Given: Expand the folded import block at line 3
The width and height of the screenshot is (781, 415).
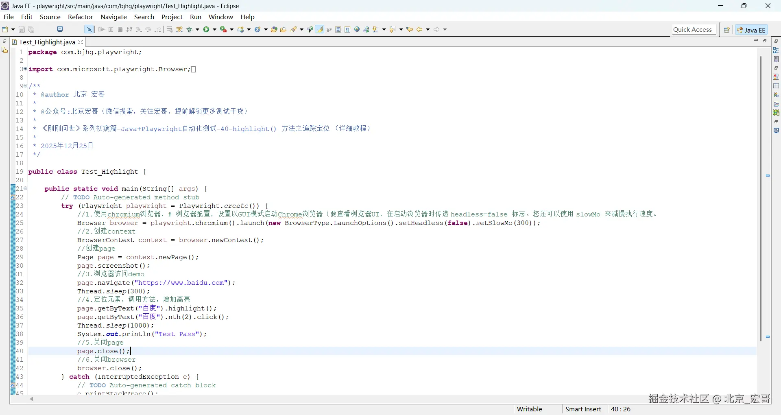Looking at the screenshot, I should tap(25, 69).
